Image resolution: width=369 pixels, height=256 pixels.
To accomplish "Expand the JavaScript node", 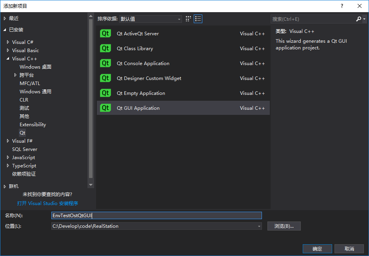I will [8, 158].
